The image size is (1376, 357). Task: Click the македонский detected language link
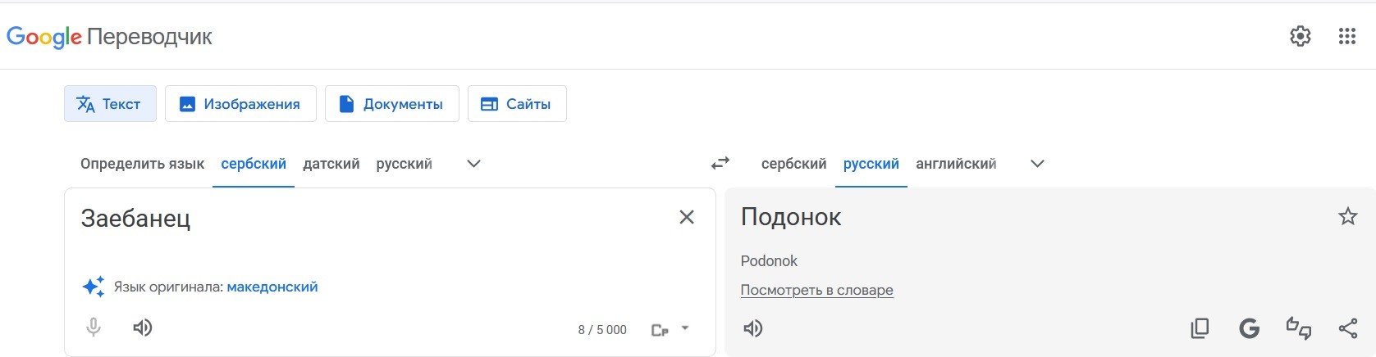click(x=272, y=287)
